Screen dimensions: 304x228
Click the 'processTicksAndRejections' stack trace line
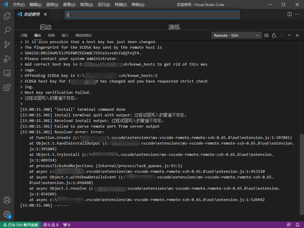(106, 166)
